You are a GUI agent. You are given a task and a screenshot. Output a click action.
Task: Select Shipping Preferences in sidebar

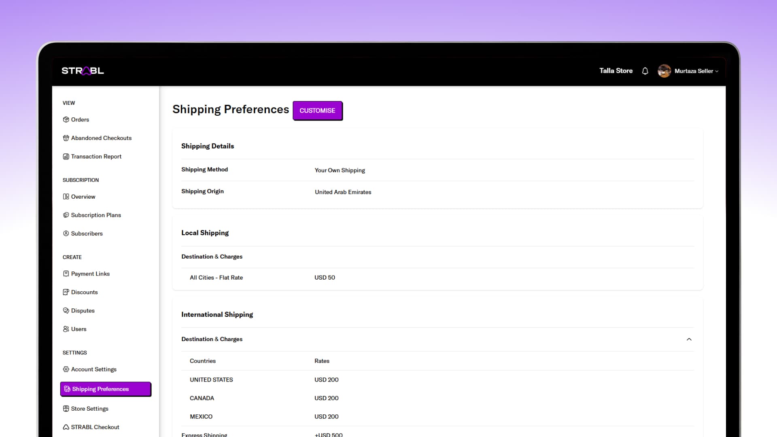pyautogui.click(x=100, y=389)
